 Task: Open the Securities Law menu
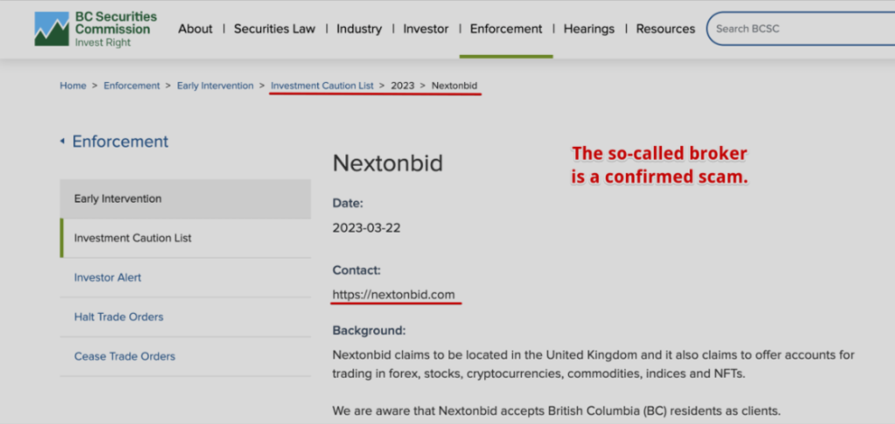tap(274, 29)
